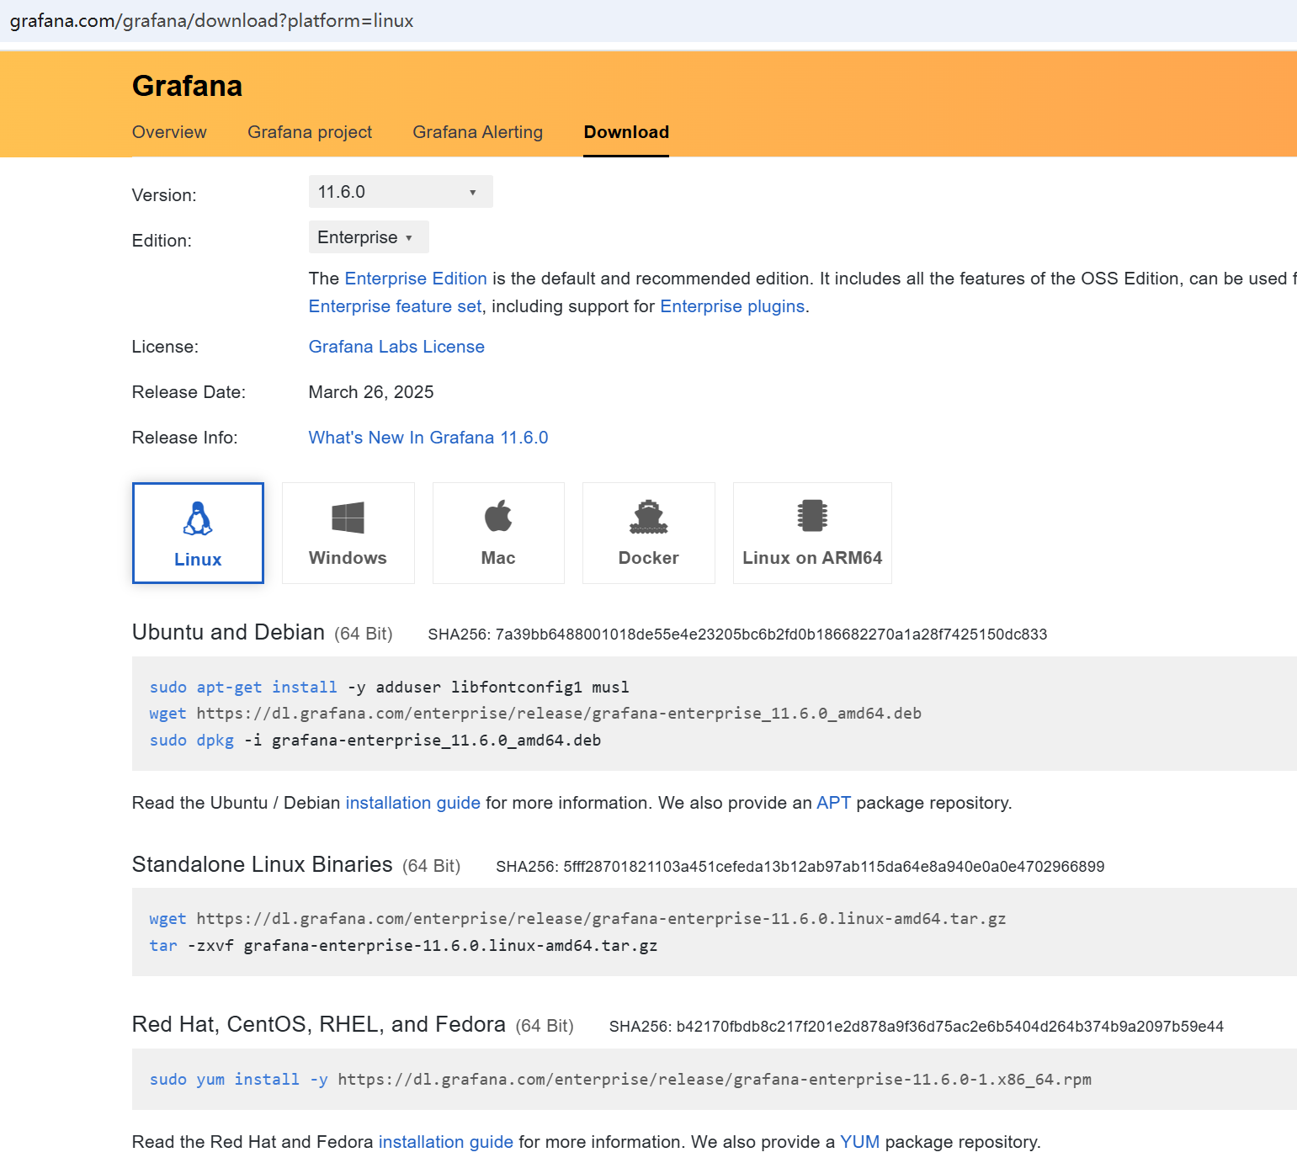This screenshot has height=1163, width=1297.
Task: Switch to the Overview tab
Action: coord(168,132)
